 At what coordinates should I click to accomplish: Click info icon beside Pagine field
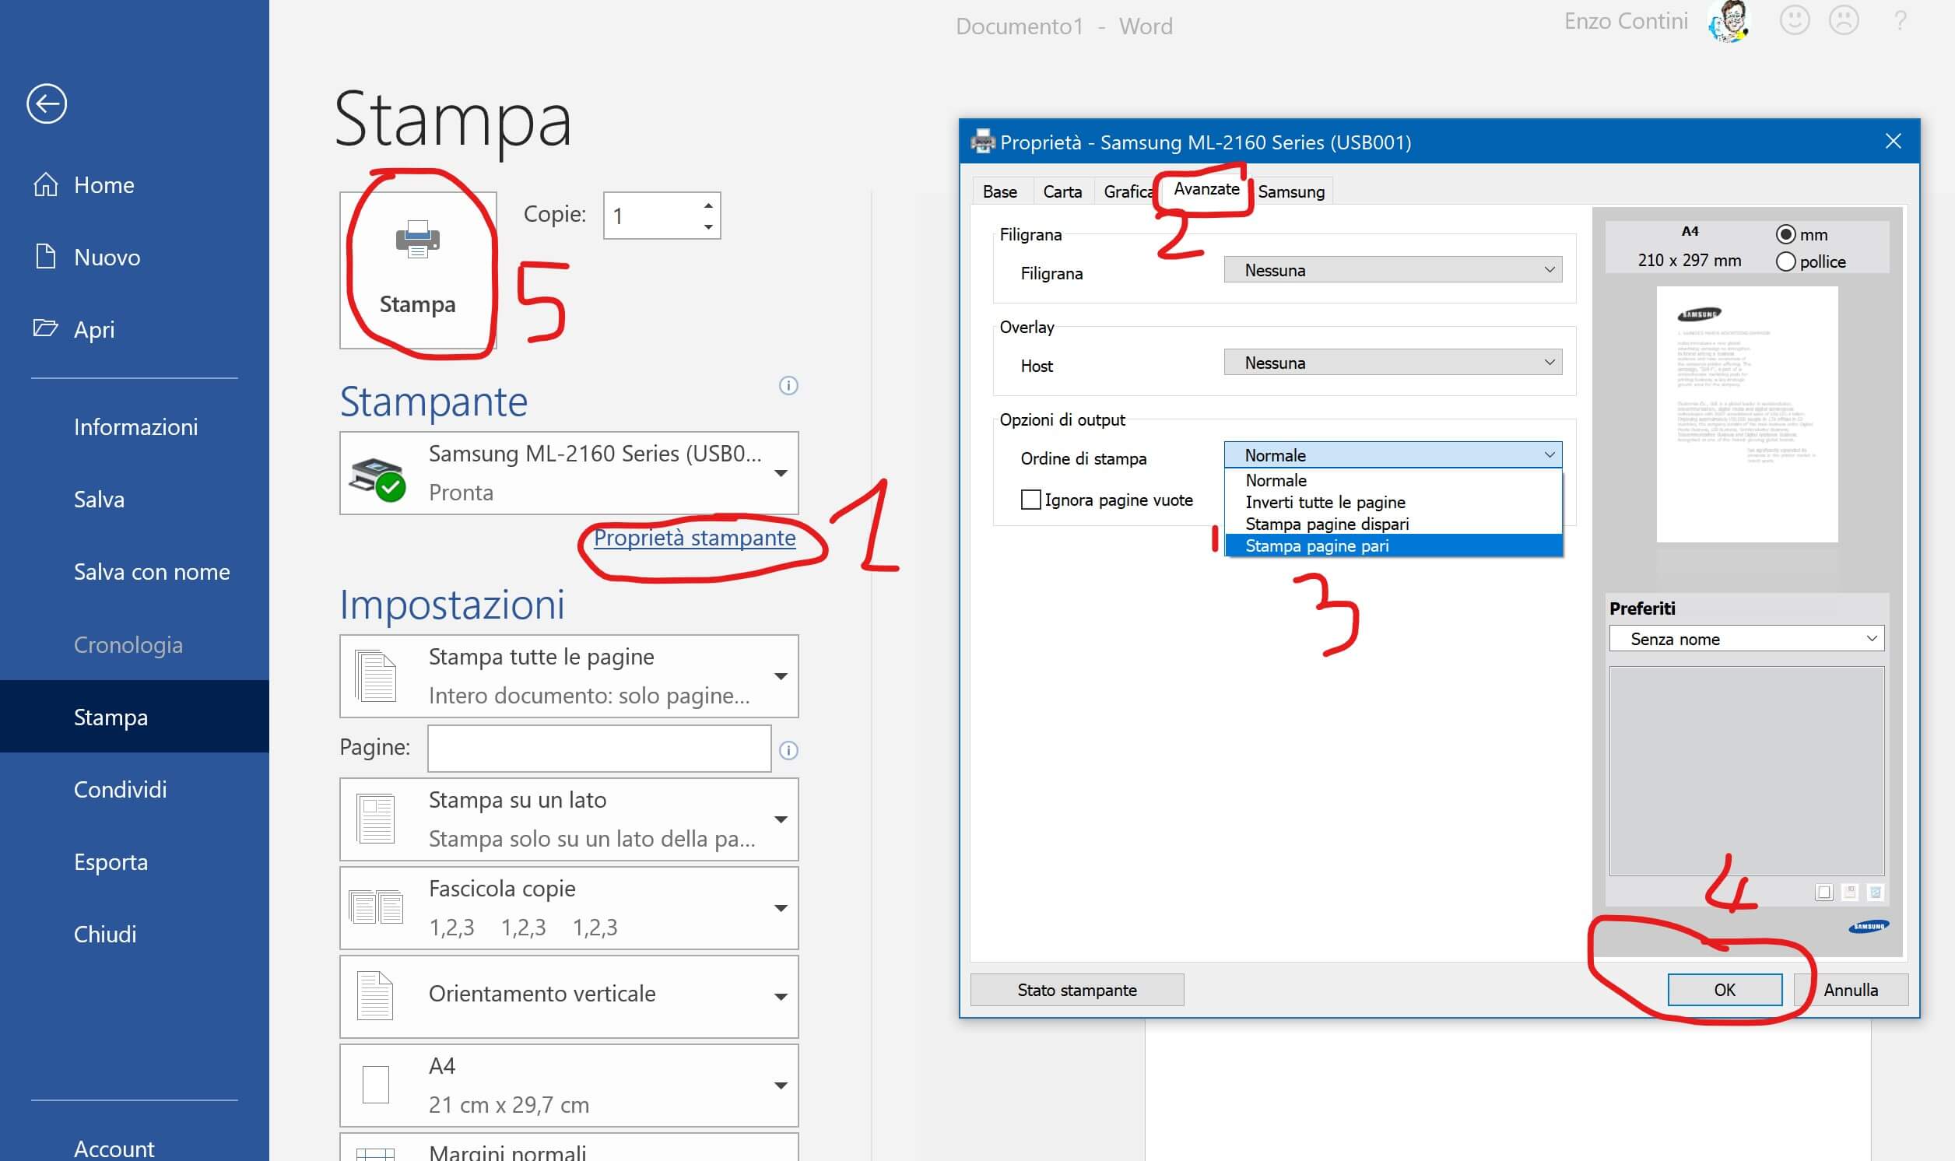point(788,750)
